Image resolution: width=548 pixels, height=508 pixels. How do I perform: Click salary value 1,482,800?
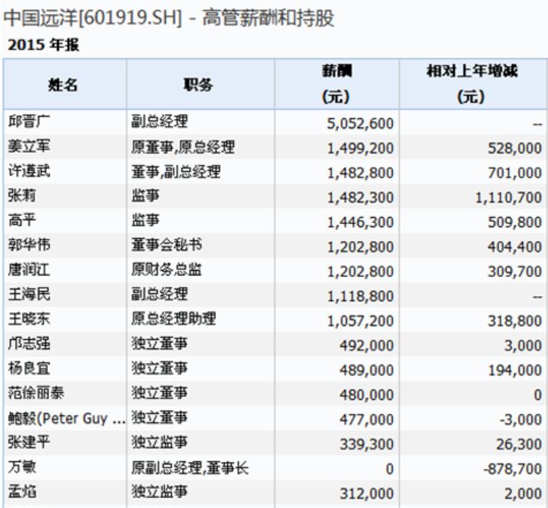click(360, 173)
